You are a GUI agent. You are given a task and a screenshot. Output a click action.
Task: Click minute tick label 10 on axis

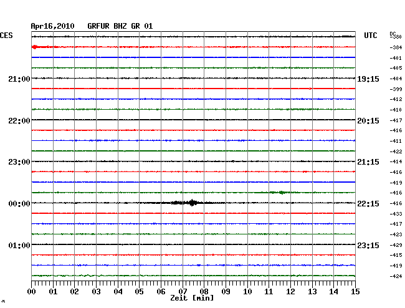click(x=247, y=292)
